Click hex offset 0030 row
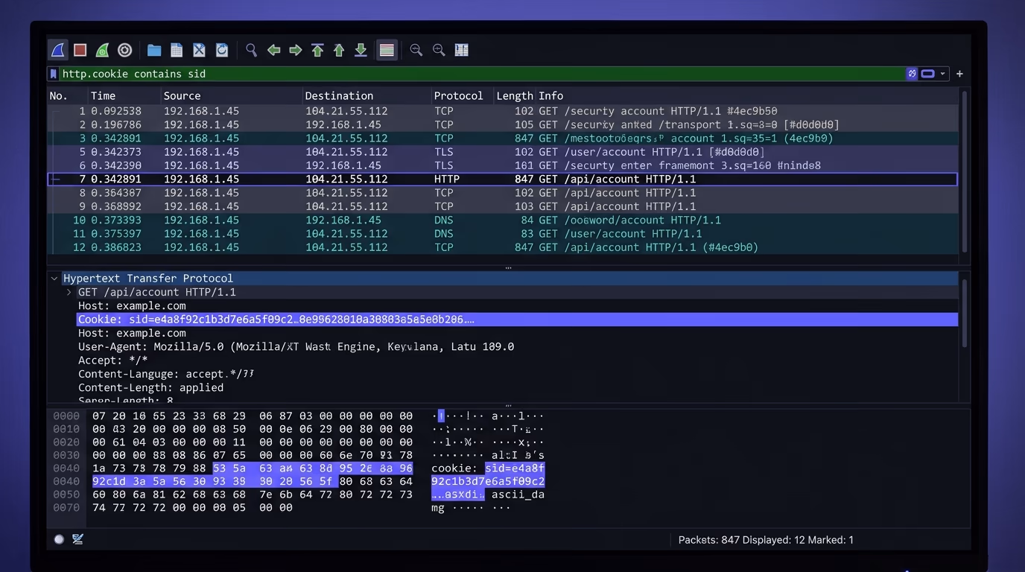The image size is (1025, 572). pyautogui.click(x=66, y=455)
